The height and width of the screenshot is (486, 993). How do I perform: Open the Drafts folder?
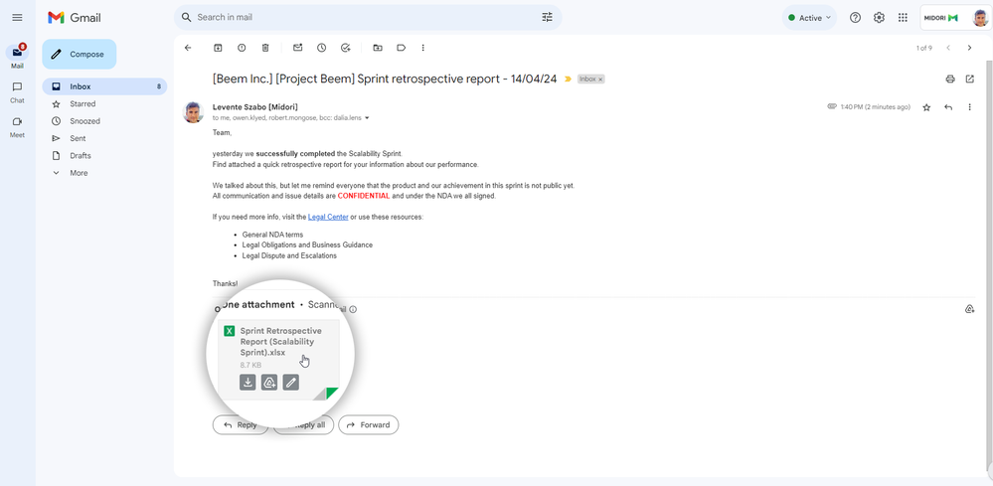[81, 156]
